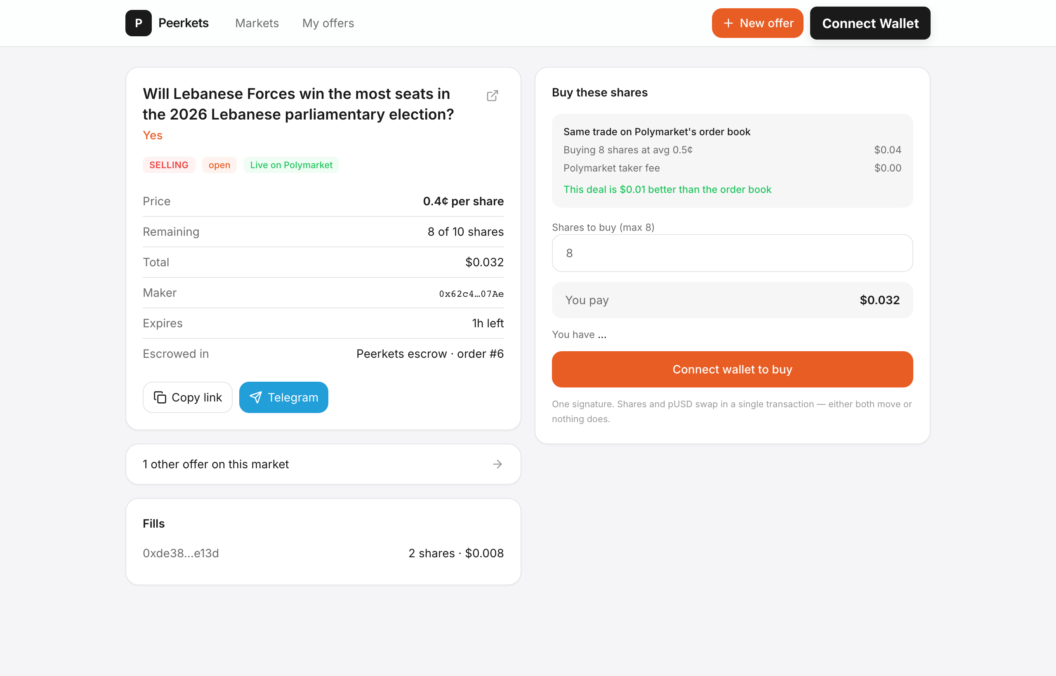Click the Yes outcome label
This screenshot has height=676, width=1056.
click(x=153, y=135)
